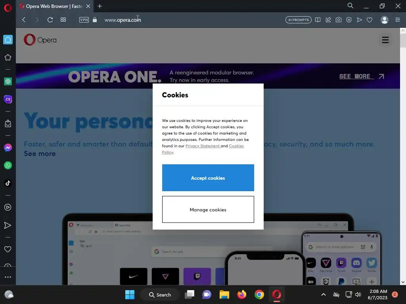Click the edit page note icon
This screenshot has width=406, height=304.
tap(328, 20)
